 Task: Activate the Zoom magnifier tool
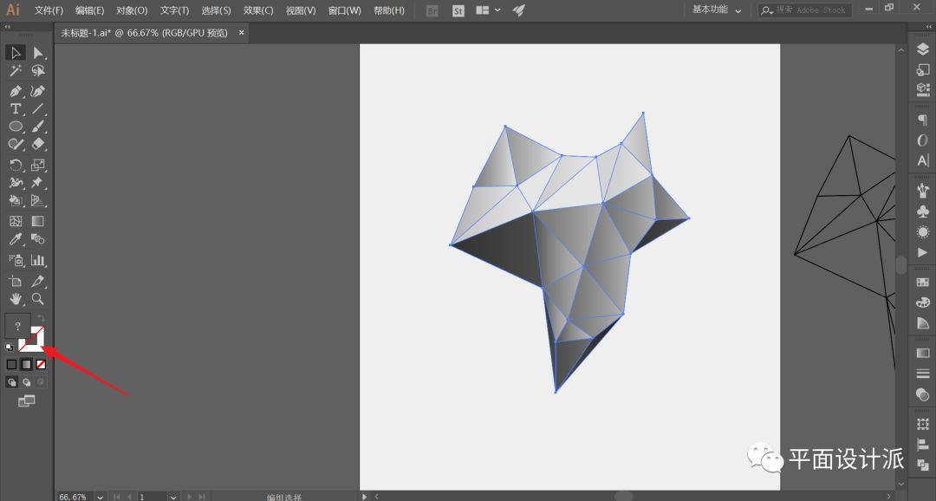pos(38,299)
